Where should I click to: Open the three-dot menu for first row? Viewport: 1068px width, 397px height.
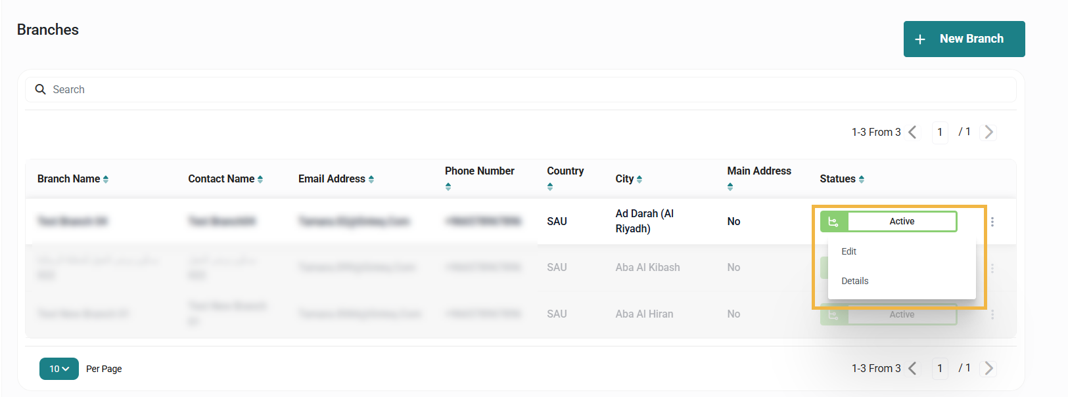click(992, 222)
